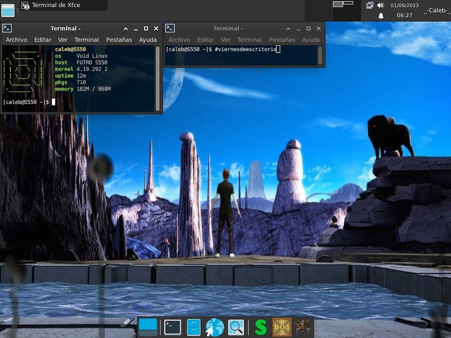Image resolution: width=451 pixels, height=338 pixels.
Task: Launch the last dock icon beside DOSBox
Action: pos(303,327)
